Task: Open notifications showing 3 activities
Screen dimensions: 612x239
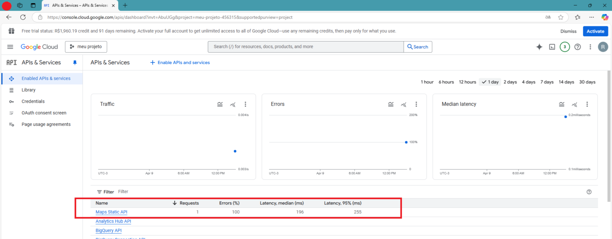Action: coord(565,47)
